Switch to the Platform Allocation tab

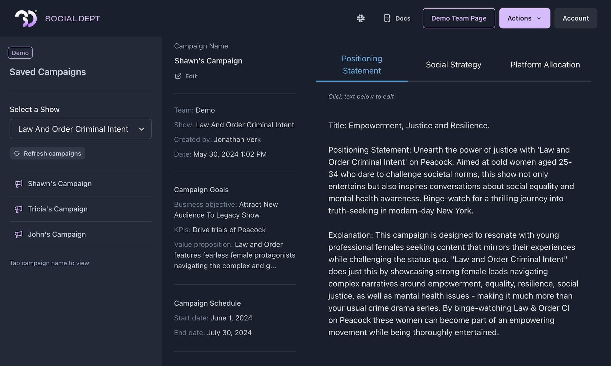pyautogui.click(x=545, y=65)
